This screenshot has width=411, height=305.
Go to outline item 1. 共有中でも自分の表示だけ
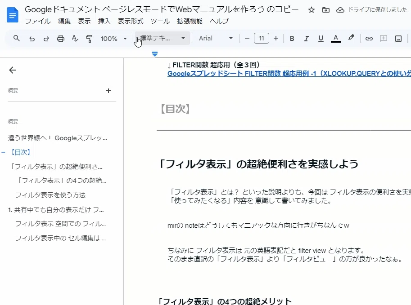[x=56, y=209]
